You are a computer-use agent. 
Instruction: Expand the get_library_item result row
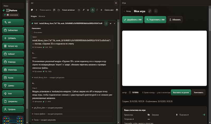coord(72,108)
